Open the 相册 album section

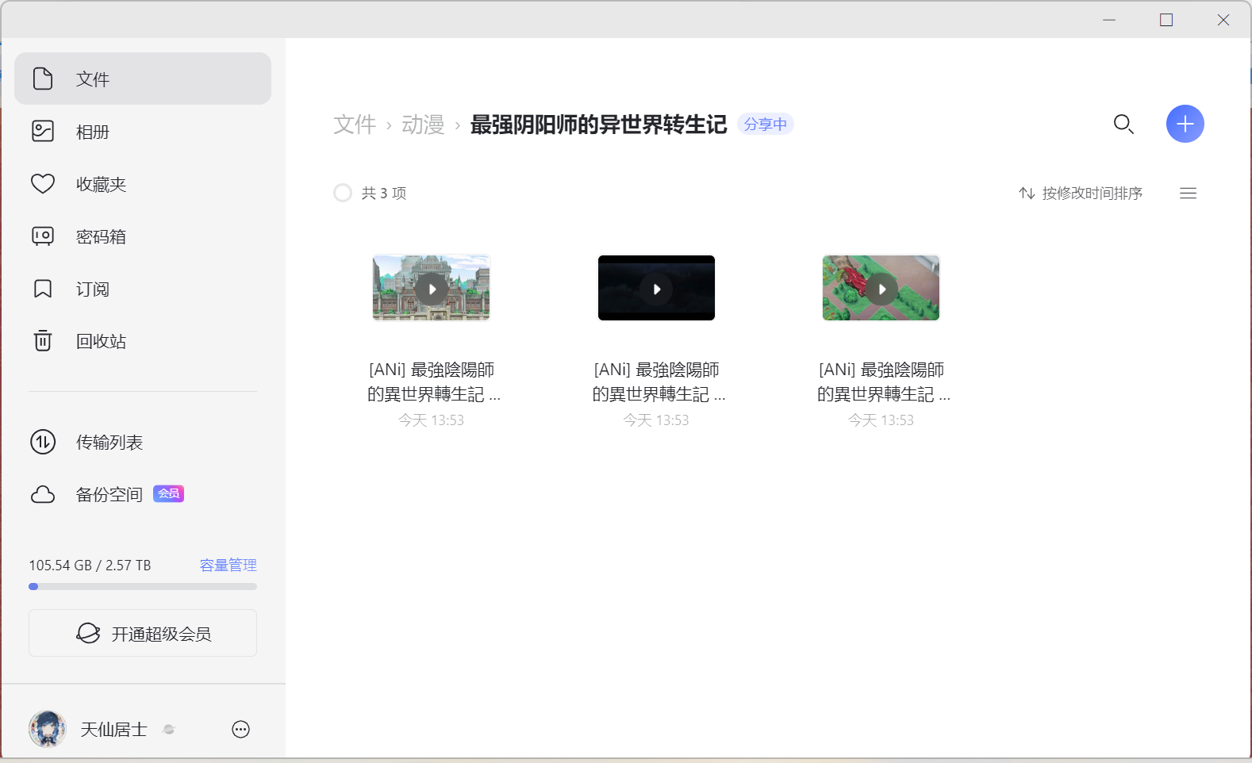coord(143,131)
